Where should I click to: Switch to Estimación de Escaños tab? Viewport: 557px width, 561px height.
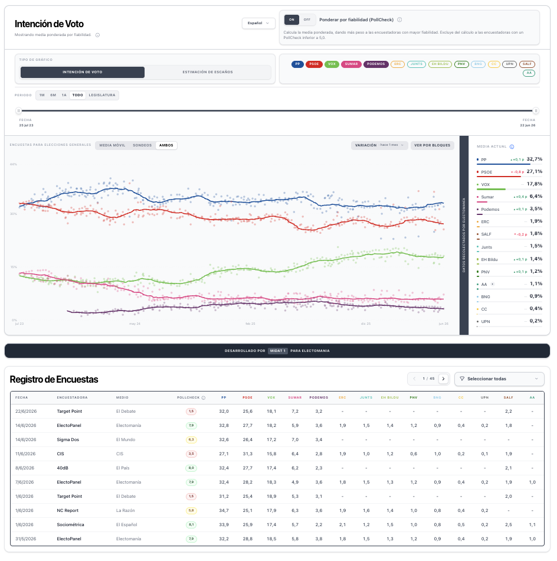coord(208,72)
